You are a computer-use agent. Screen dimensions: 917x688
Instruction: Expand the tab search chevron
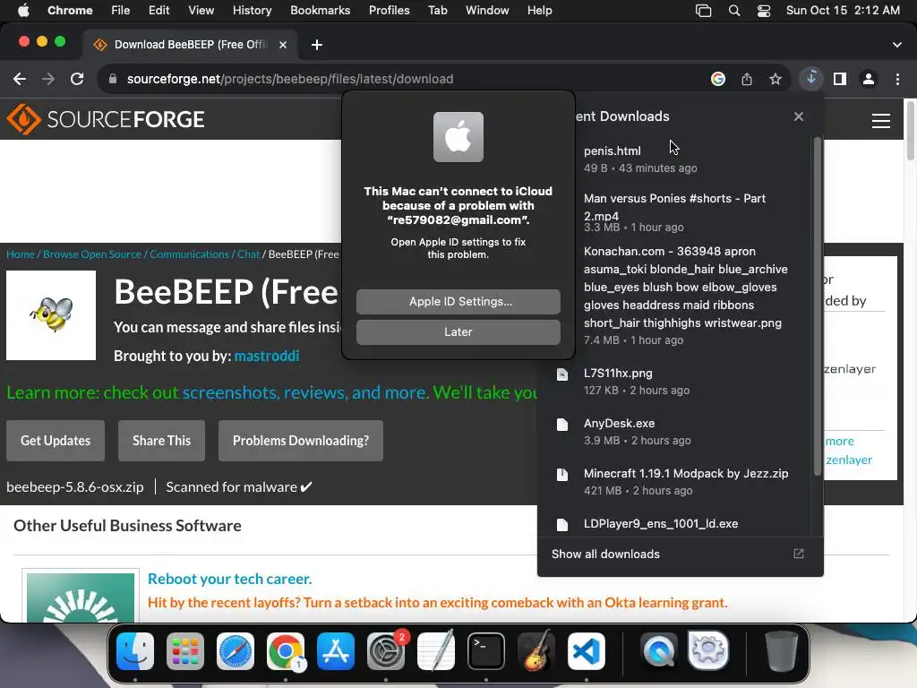point(897,45)
